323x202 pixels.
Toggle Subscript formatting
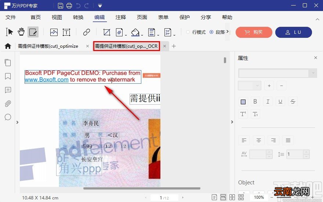tap(255, 114)
